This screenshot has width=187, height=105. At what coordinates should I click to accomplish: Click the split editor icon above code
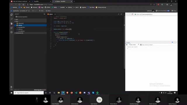click(x=121, y=14)
